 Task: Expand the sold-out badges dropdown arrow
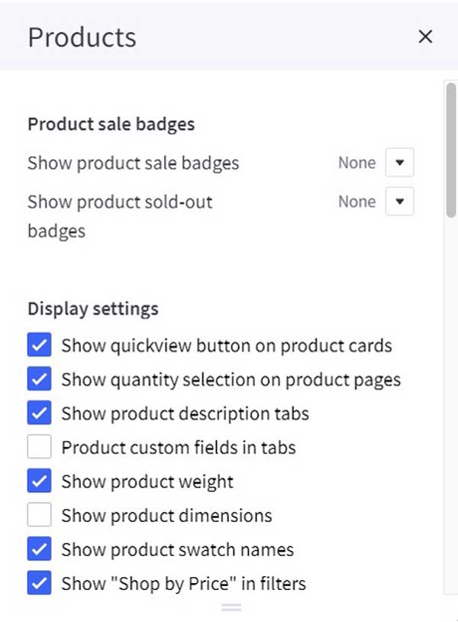(x=399, y=202)
